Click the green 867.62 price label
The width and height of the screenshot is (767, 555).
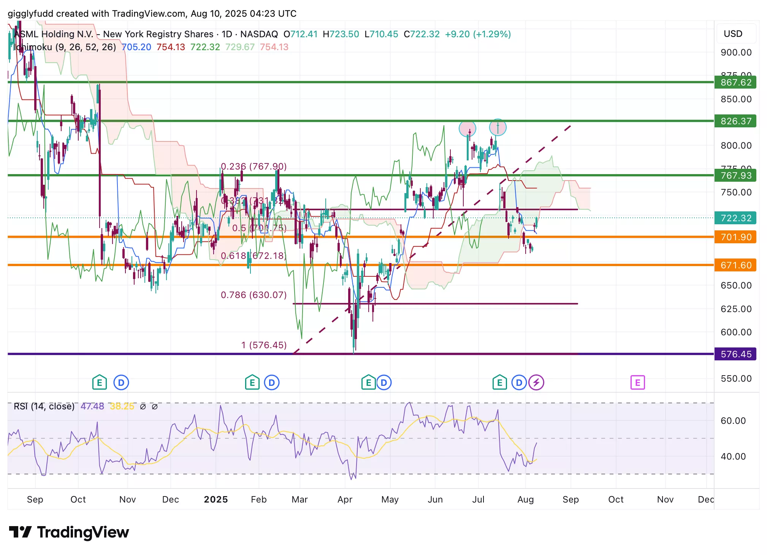tap(735, 82)
